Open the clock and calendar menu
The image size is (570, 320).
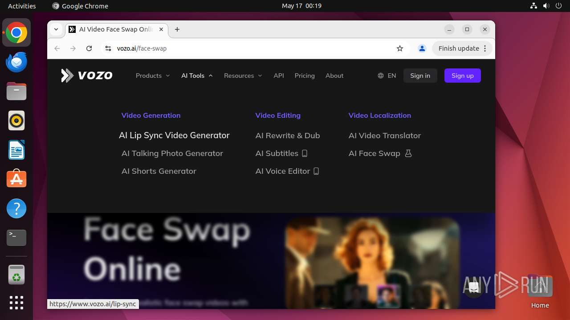[301, 6]
